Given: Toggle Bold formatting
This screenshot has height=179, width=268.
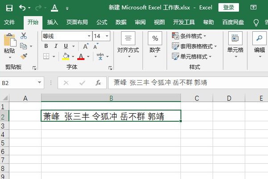Looking at the screenshot, I should 46,46.
